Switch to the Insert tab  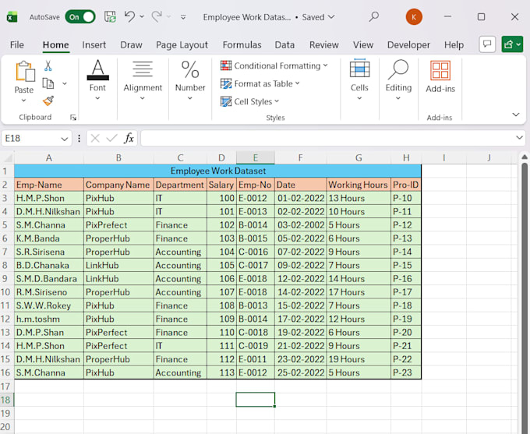click(x=94, y=44)
